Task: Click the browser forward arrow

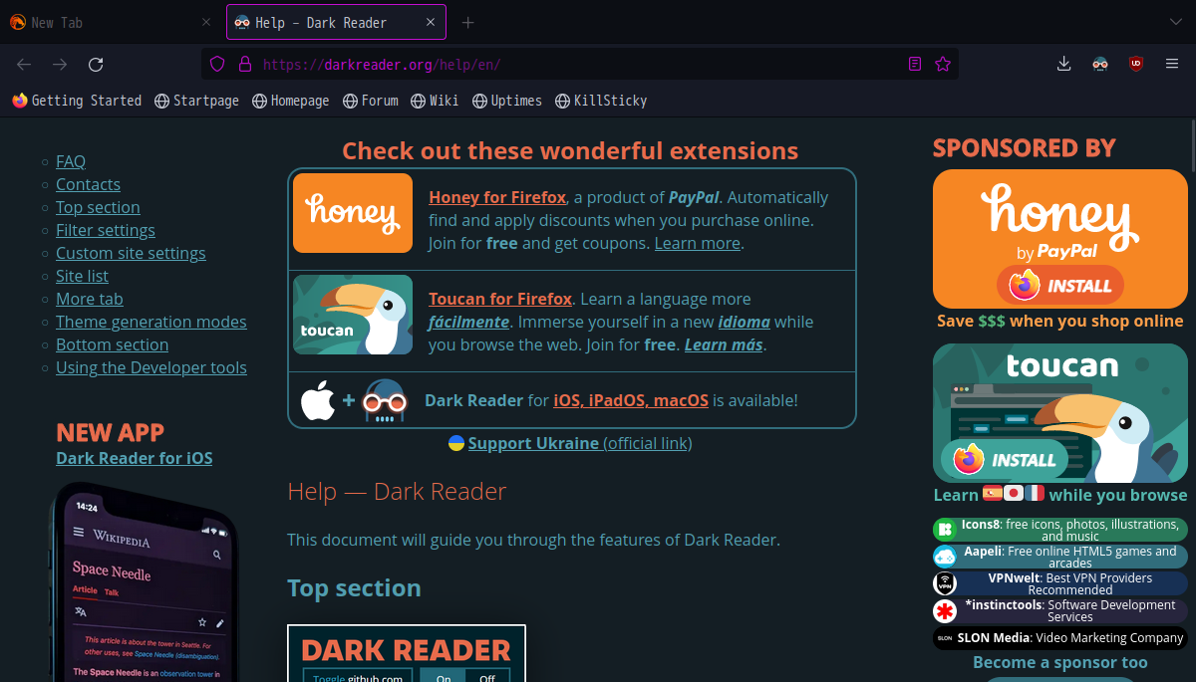Action: (60, 64)
